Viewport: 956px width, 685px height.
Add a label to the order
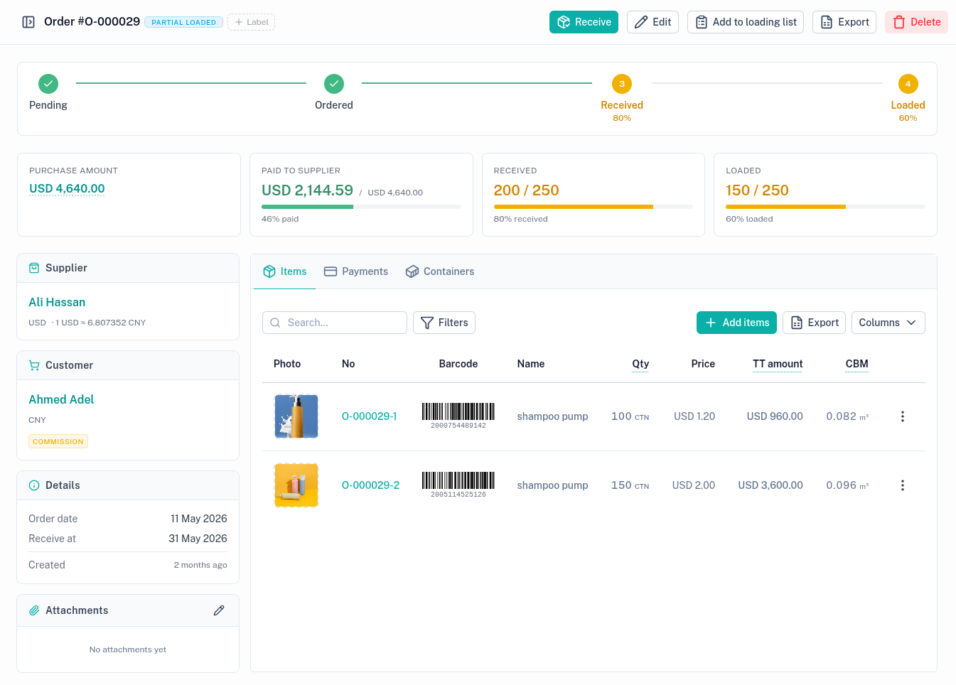[x=251, y=22]
